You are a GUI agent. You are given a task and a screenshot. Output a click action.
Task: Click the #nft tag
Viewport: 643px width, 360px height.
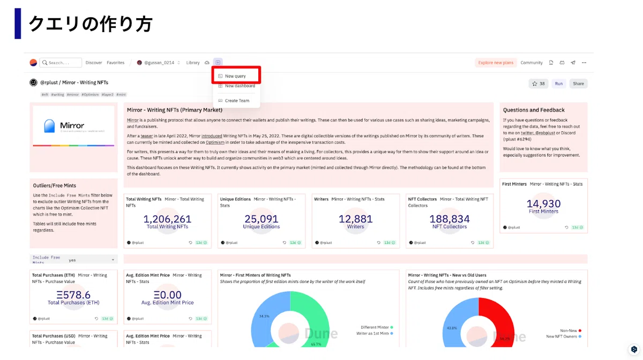tap(46, 94)
